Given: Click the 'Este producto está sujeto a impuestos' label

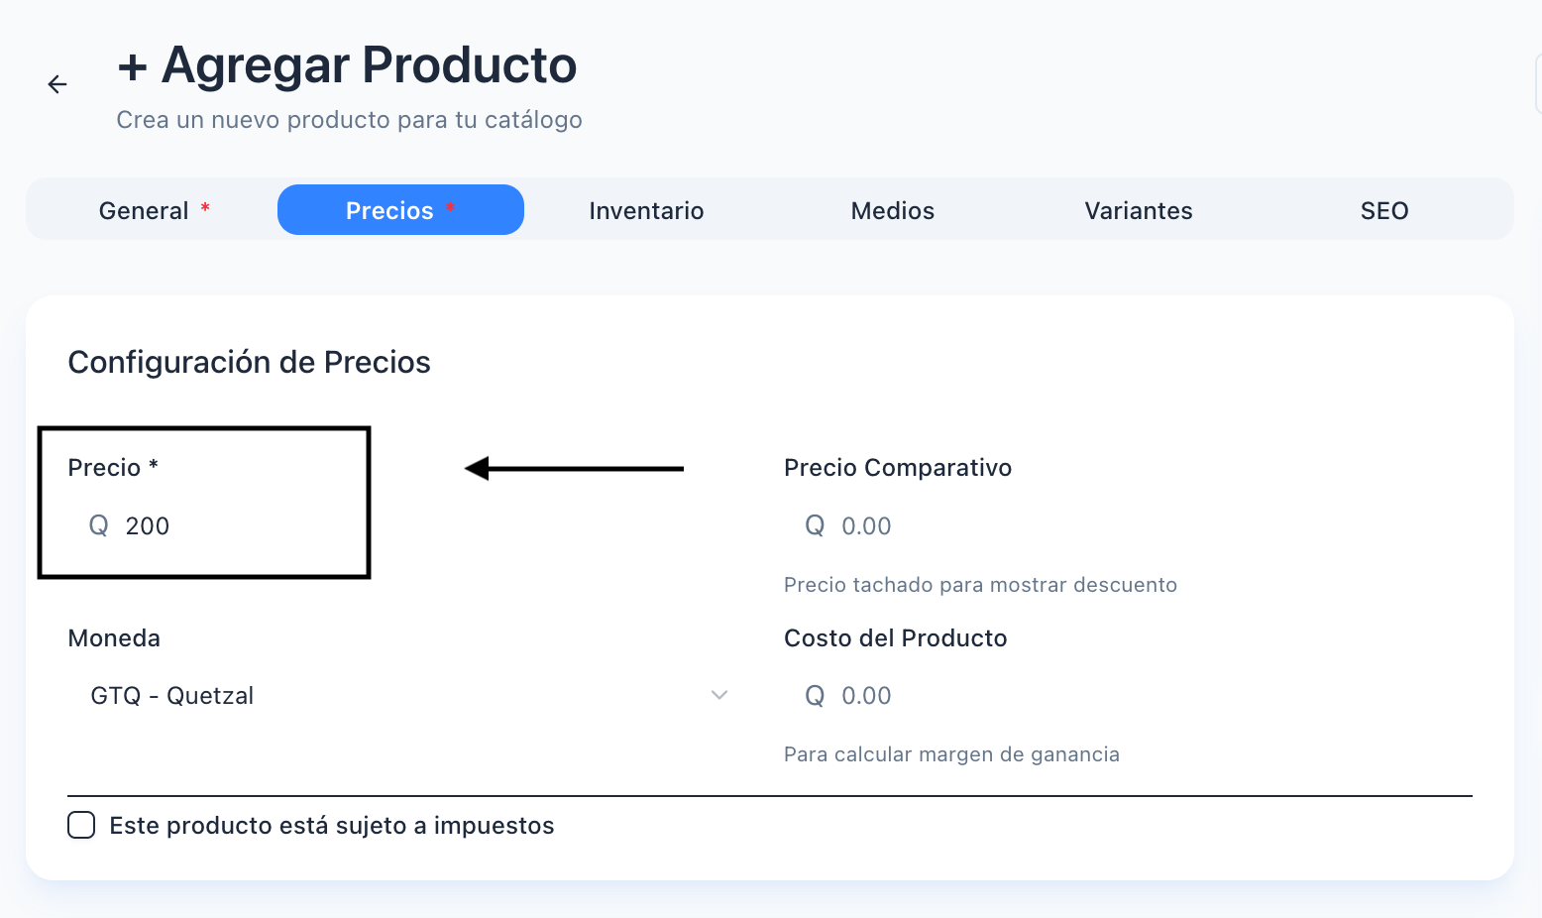Looking at the screenshot, I should click(x=331, y=826).
